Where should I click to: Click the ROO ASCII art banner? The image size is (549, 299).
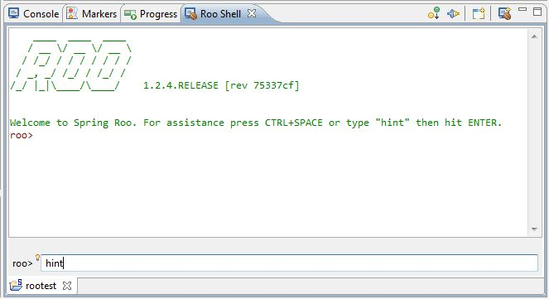(71, 65)
